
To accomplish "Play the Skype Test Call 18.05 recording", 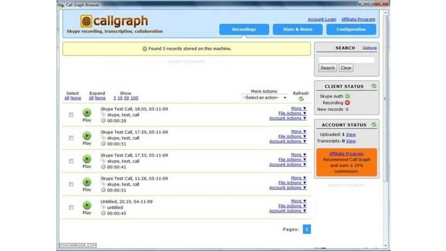I will click(87, 112).
